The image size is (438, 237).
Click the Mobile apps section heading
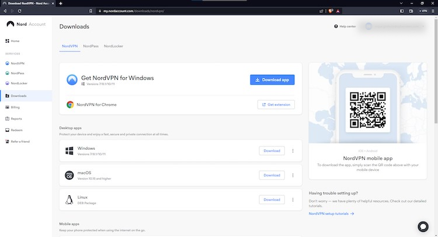pos(69,224)
